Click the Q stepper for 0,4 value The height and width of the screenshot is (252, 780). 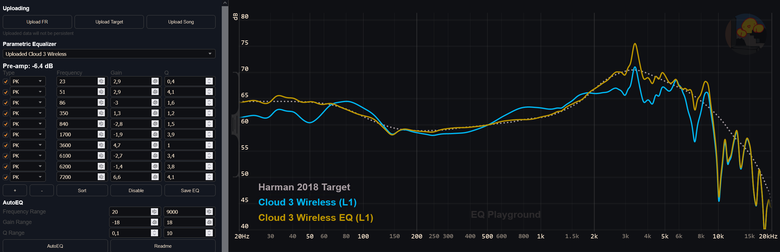point(209,81)
